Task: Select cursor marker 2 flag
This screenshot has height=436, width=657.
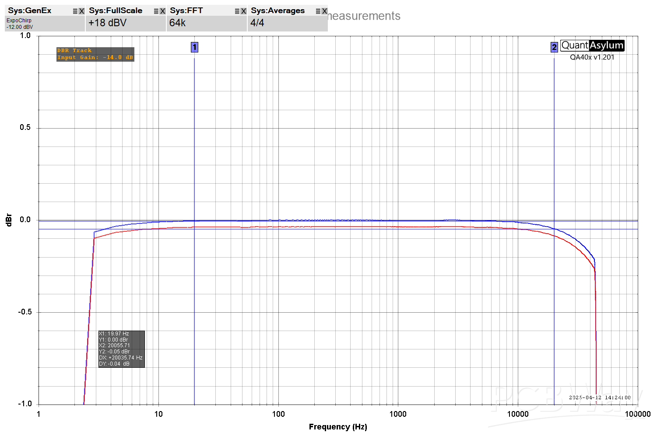Action: pyautogui.click(x=554, y=47)
